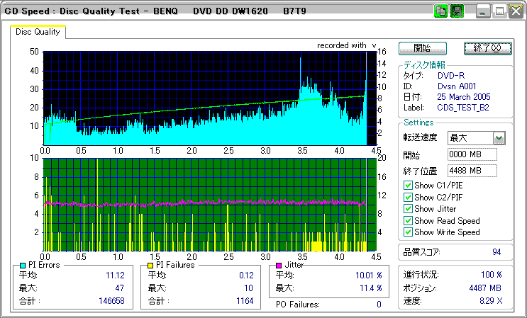Click the magenta Jitter legend square

pyautogui.click(x=278, y=265)
